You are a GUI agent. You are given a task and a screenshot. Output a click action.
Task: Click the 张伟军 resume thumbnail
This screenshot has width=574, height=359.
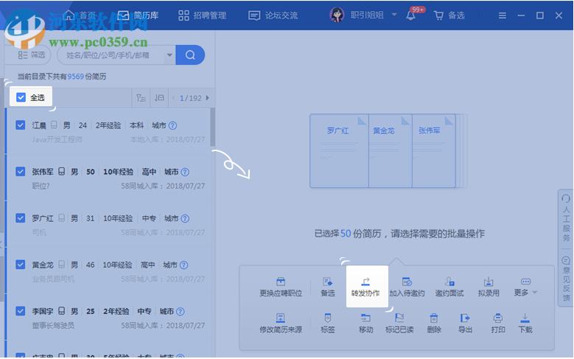[434, 151]
